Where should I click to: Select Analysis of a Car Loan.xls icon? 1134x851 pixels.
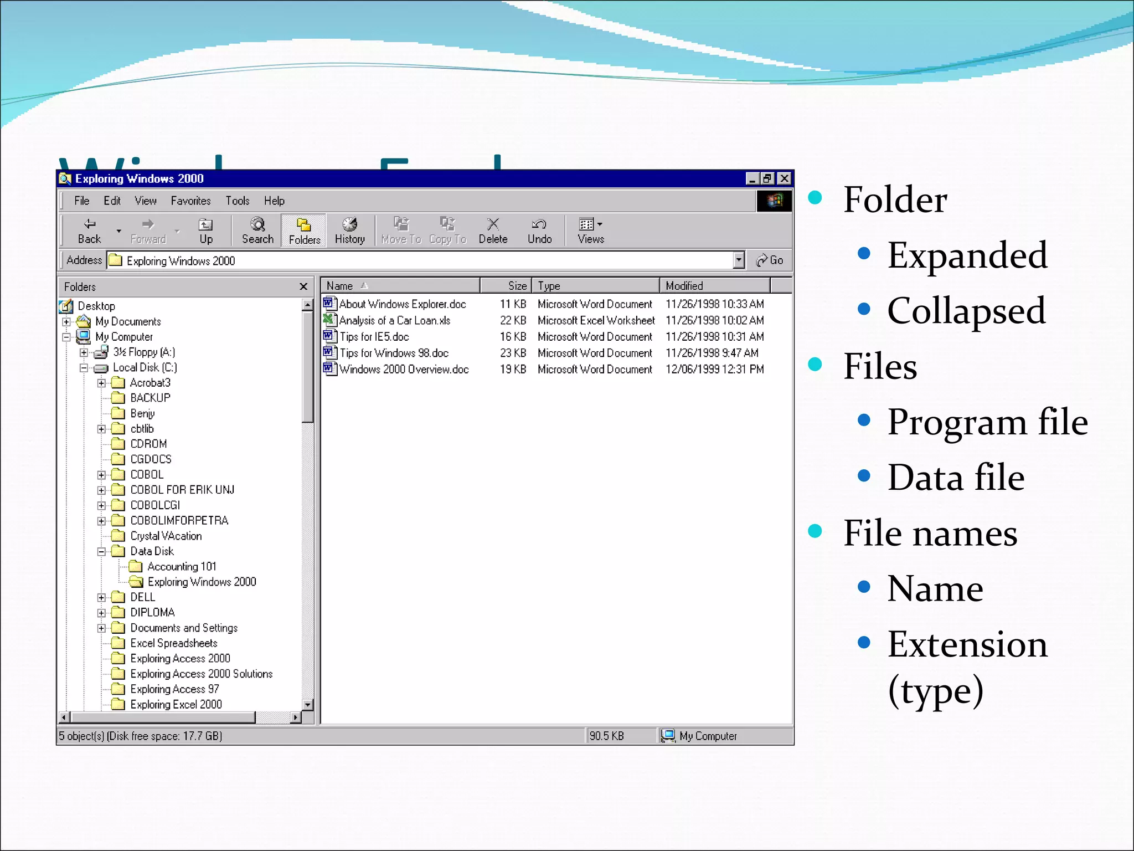point(330,320)
